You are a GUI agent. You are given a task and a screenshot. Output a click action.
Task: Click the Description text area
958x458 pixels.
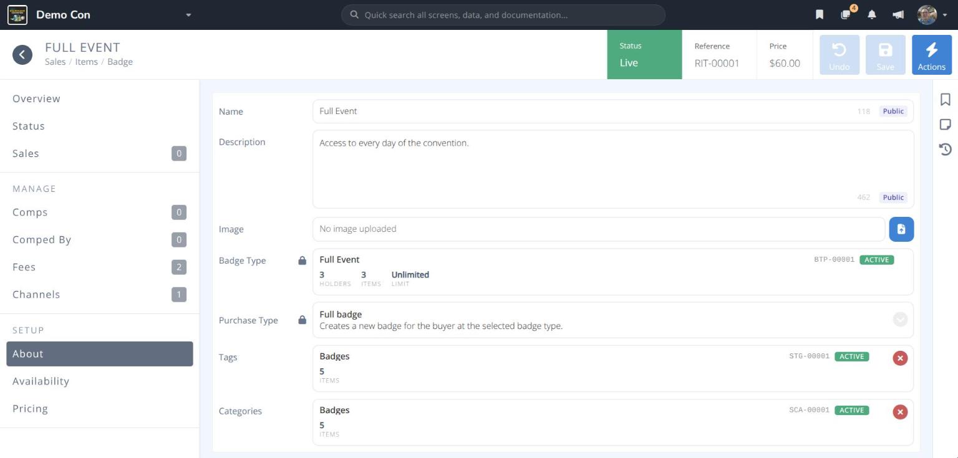pos(613,169)
